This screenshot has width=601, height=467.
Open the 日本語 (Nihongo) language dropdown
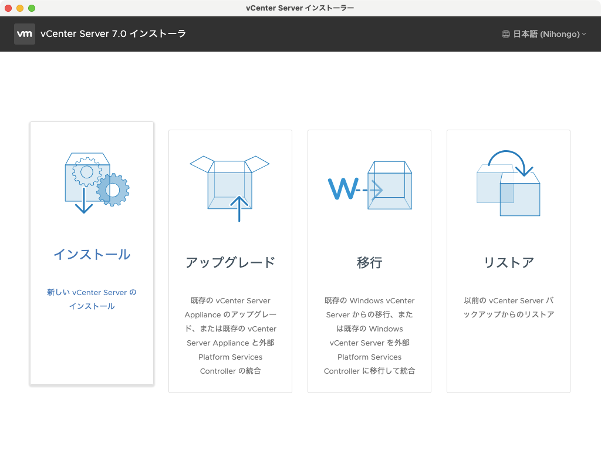click(544, 34)
